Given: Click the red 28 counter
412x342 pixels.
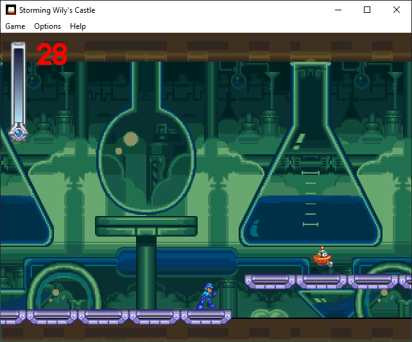Looking at the screenshot, I should pyautogui.click(x=52, y=54).
